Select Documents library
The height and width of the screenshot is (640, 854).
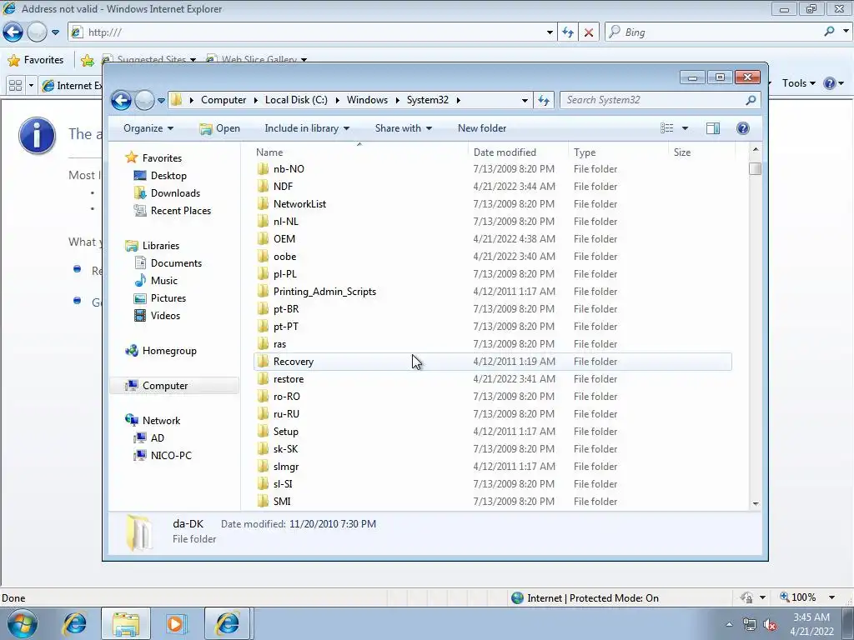pyautogui.click(x=176, y=263)
